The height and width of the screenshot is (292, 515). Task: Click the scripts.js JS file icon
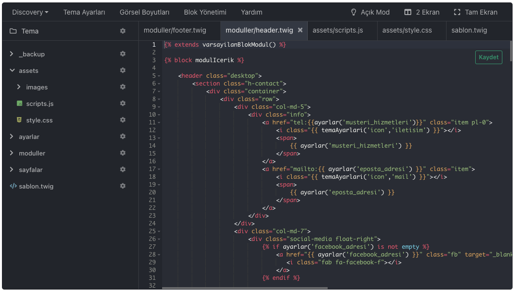click(19, 103)
